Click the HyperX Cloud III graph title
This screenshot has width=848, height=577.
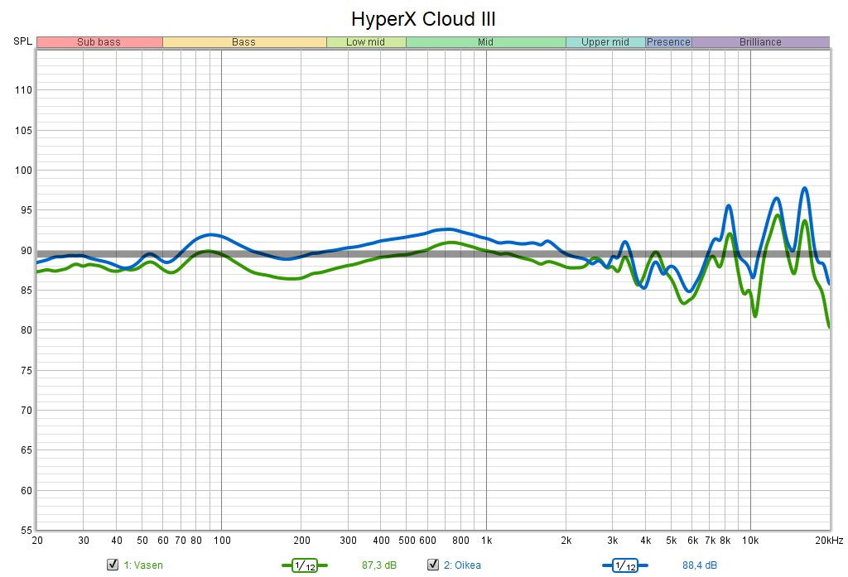pos(423,19)
